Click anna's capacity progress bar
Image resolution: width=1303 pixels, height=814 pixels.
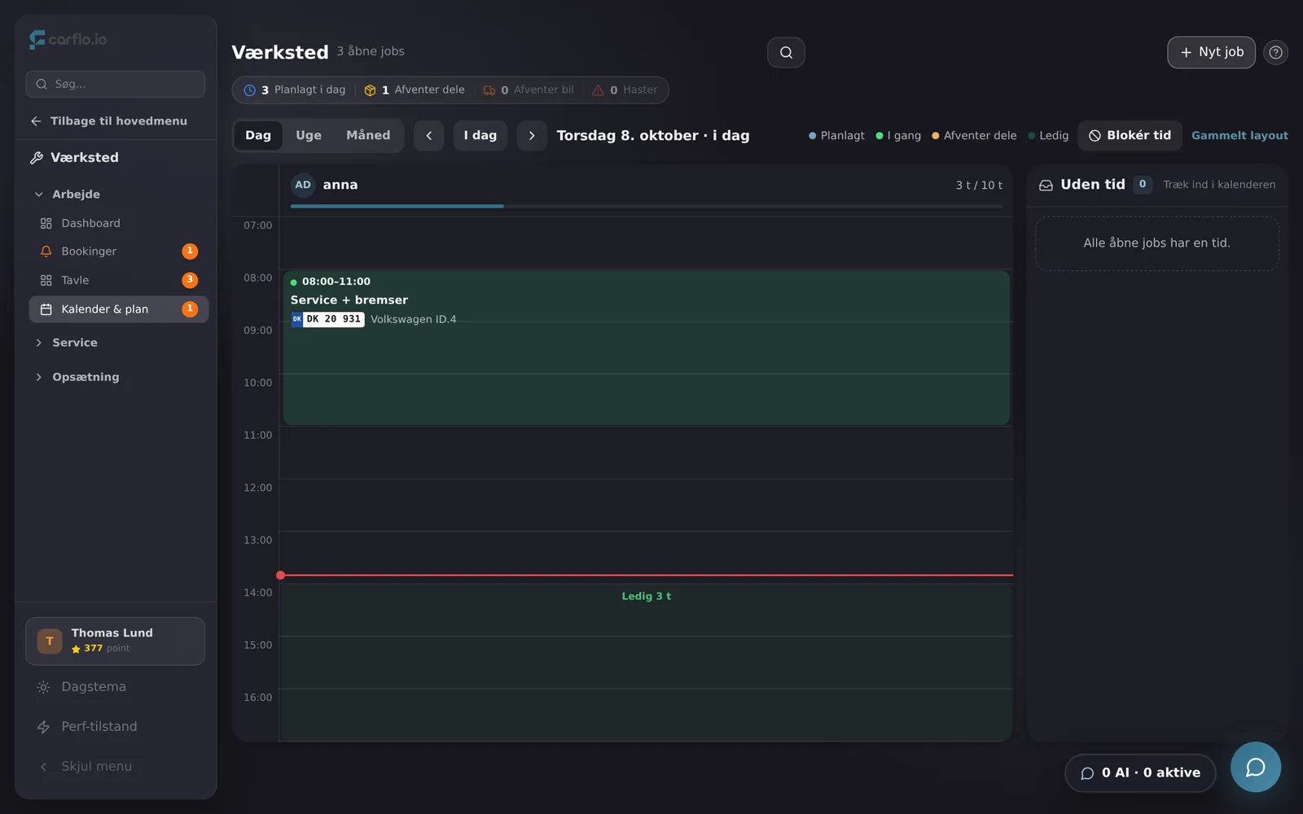tap(647, 206)
